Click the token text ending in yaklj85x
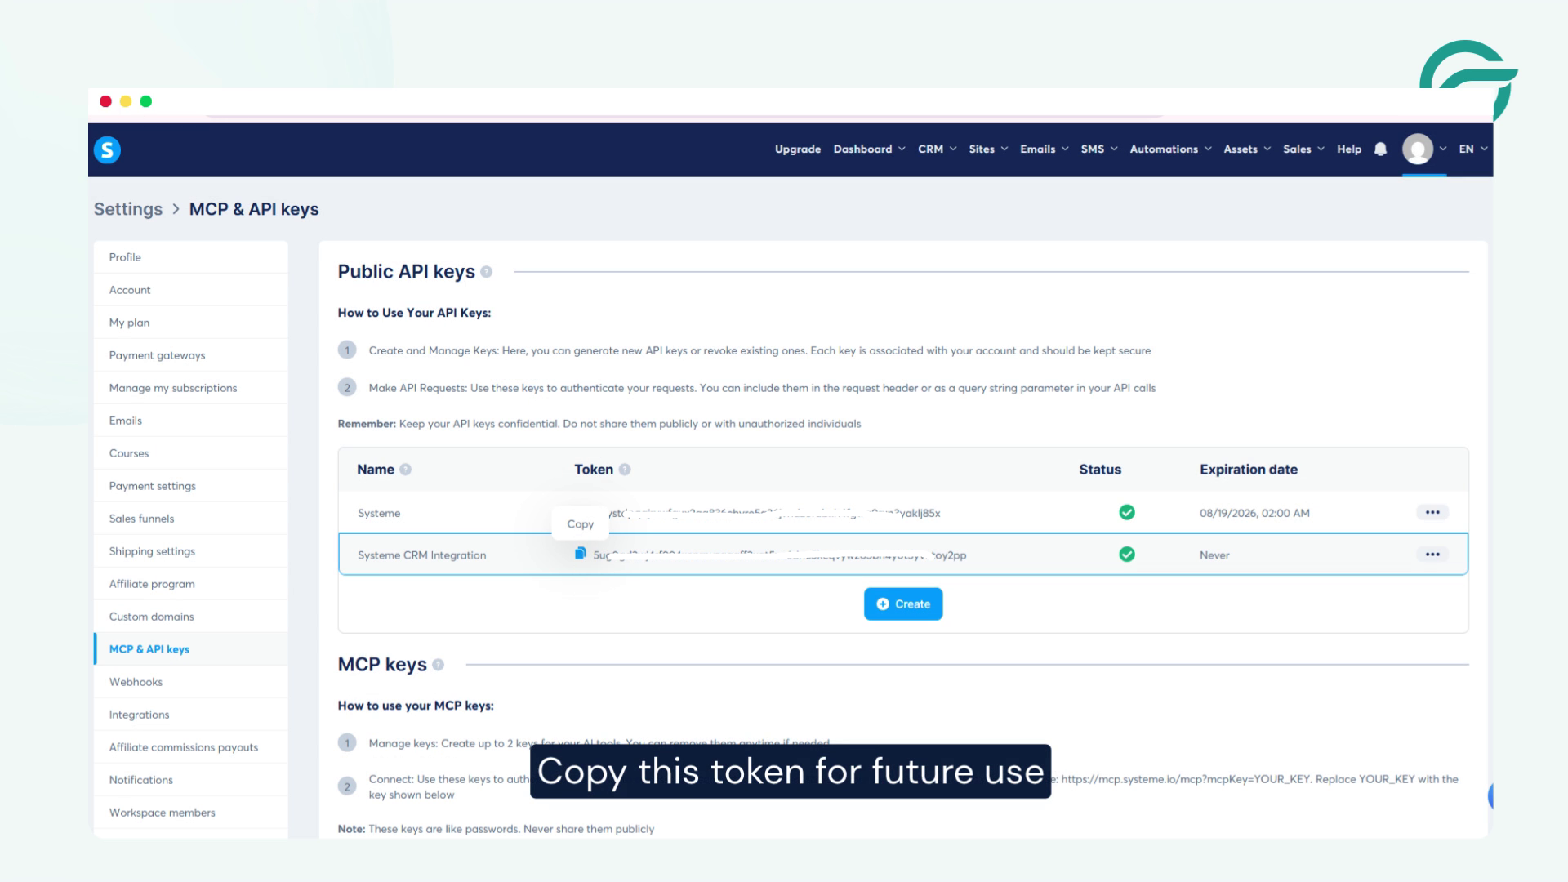Image resolution: width=1568 pixels, height=882 pixels. 775,513
